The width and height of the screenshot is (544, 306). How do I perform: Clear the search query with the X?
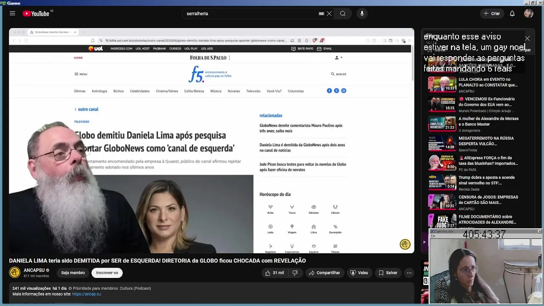329,14
